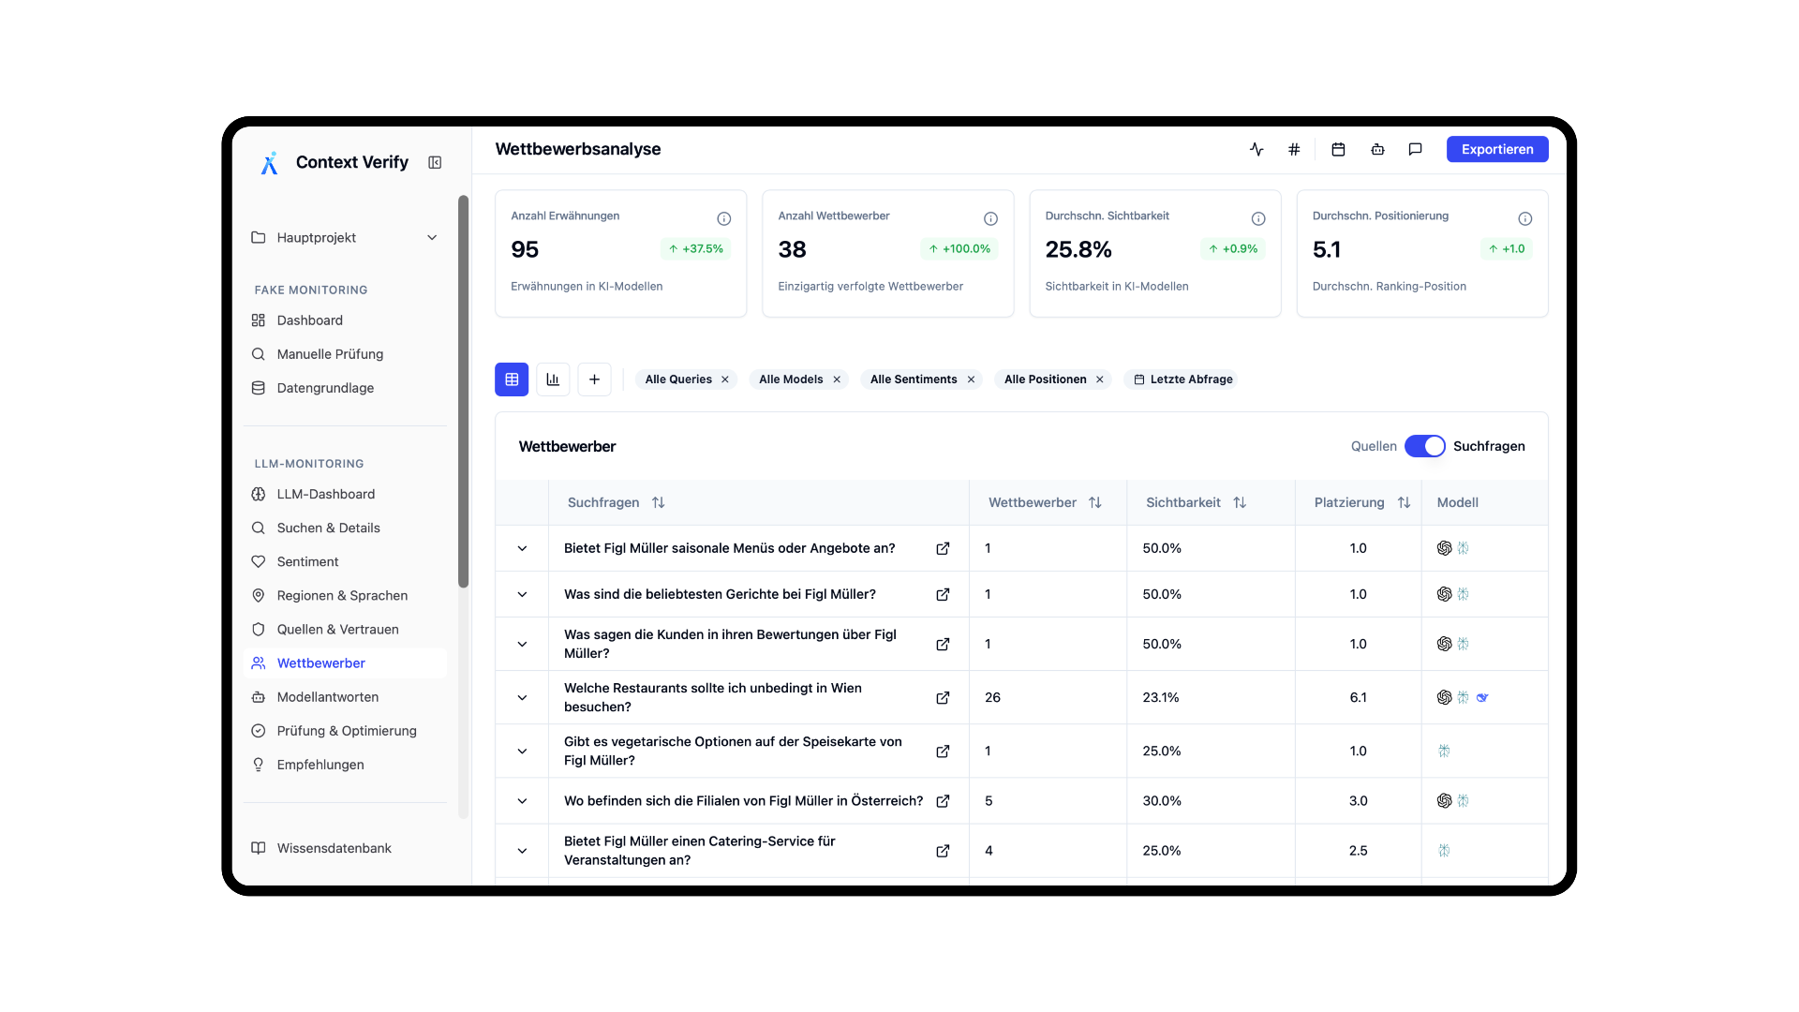This screenshot has width=1799, height=1012.
Task: Switch to the bar chart view icon
Action: 552,379
